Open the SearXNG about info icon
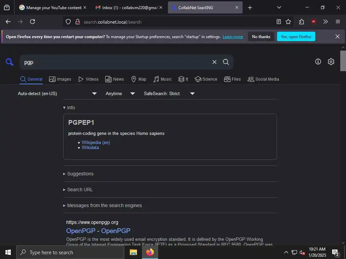Image resolution: width=346 pixels, height=259 pixels. (318, 62)
